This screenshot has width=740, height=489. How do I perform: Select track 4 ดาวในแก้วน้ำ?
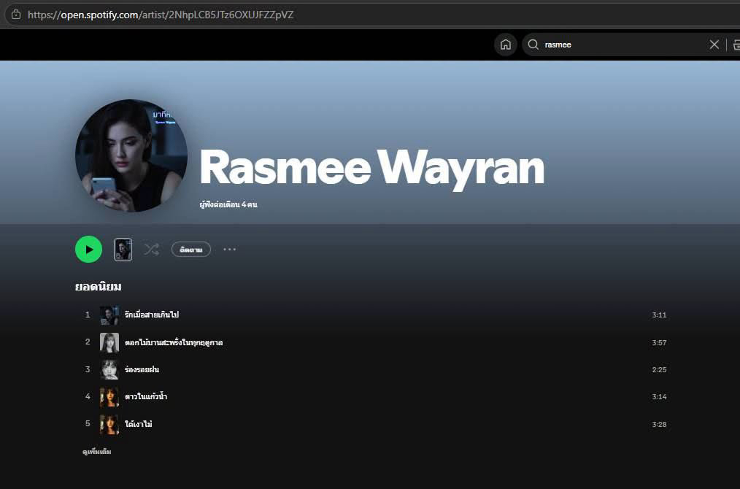[146, 396]
